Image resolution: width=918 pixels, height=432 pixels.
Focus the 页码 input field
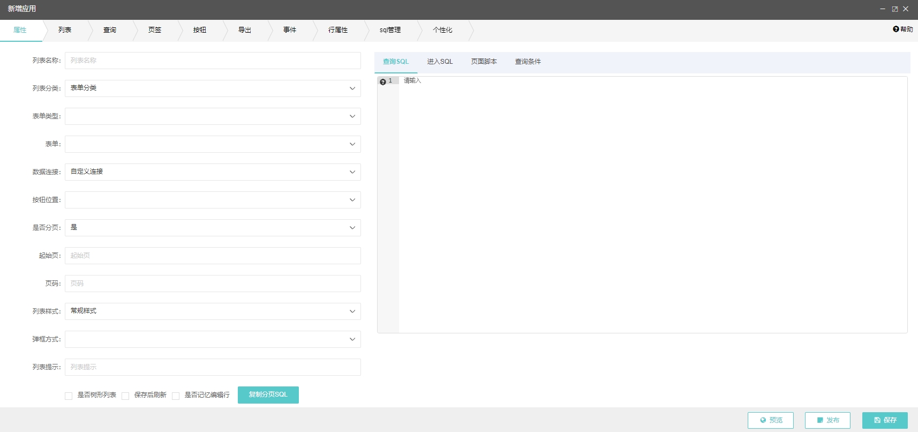(x=213, y=284)
